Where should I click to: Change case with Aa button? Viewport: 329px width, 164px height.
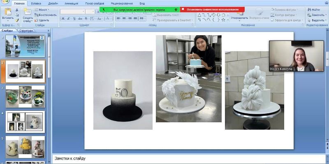[x=100, y=18]
